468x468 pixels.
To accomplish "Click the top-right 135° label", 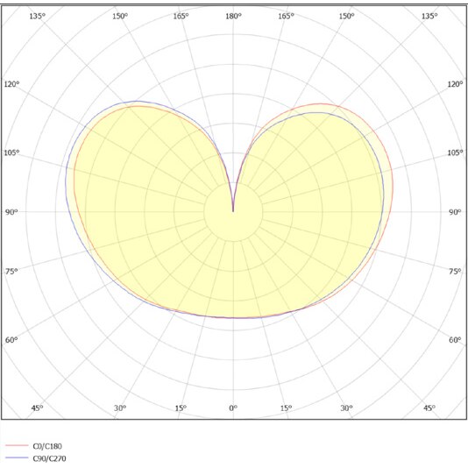I will click(x=429, y=16).
